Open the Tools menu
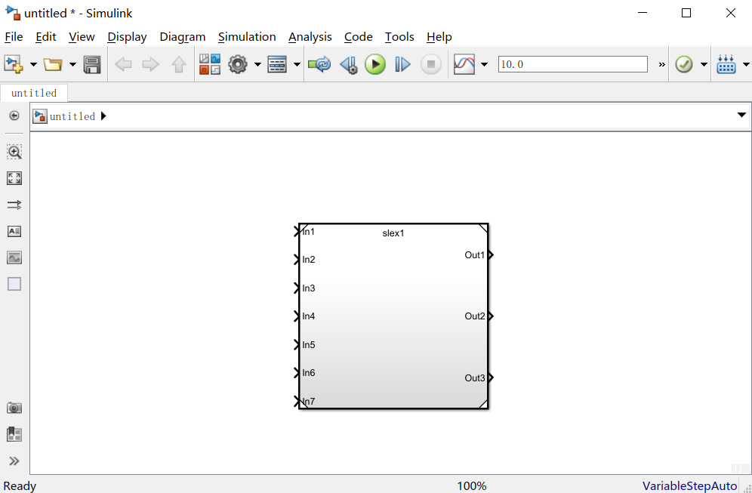Viewport: 752px width, 493px height. 399,37
